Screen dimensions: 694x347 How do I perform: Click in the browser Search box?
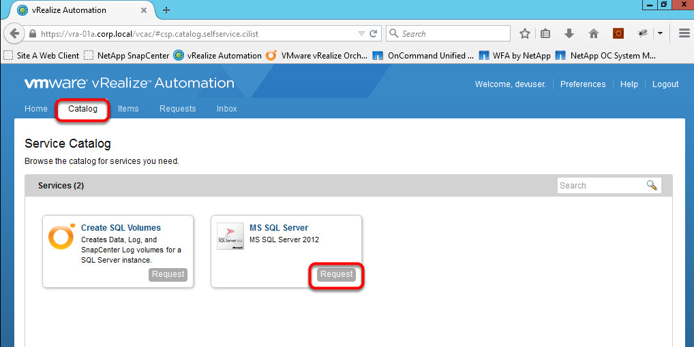click(449, 33)
